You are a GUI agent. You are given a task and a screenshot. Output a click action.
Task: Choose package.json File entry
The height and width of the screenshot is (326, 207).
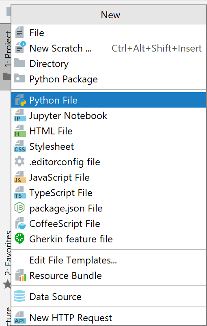pyautogui.click(x=109, y=208)
